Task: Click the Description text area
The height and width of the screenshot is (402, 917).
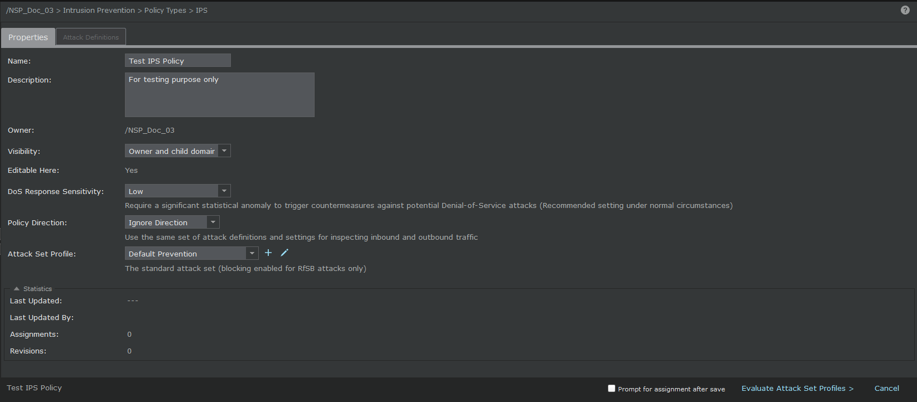Action: [220, 95]
